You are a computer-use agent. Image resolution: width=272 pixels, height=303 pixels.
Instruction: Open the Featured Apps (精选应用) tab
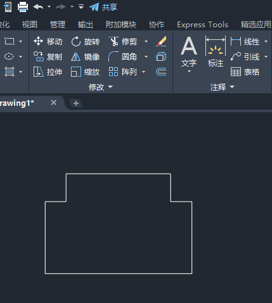click(x=256, y=25)
